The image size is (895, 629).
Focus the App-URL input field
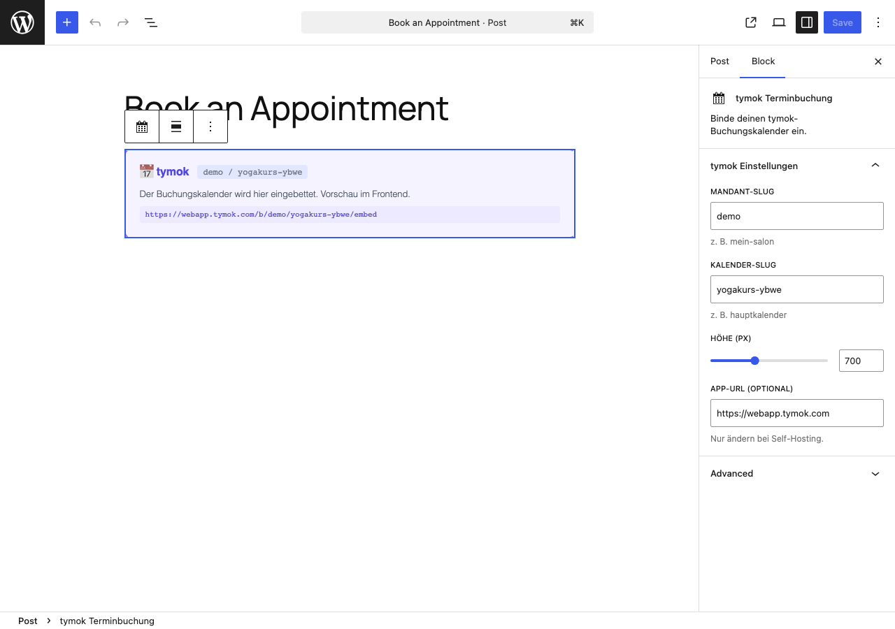tap(797, 413)
